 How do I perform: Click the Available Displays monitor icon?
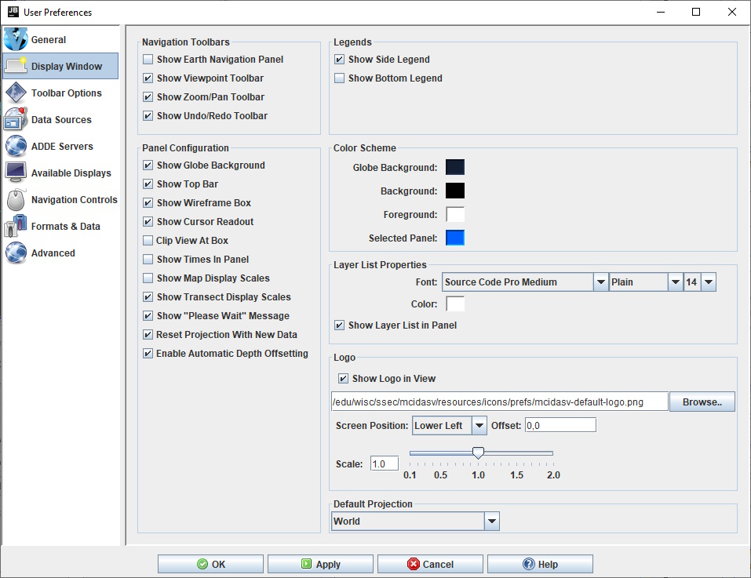(16, 173)
